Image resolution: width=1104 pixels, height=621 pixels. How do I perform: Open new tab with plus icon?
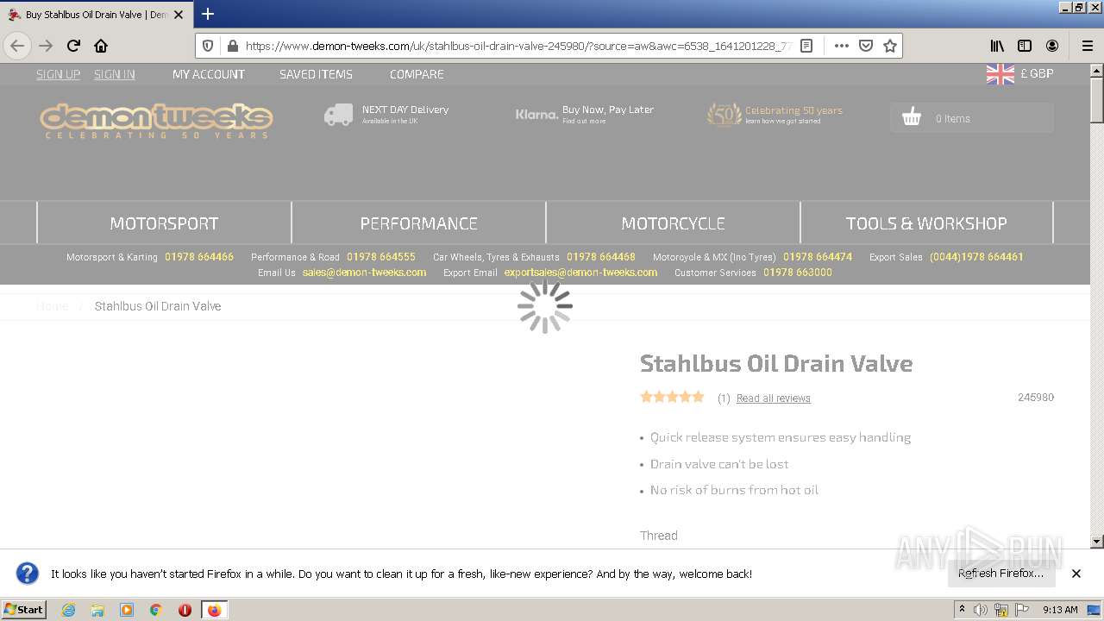click(208, 14)
